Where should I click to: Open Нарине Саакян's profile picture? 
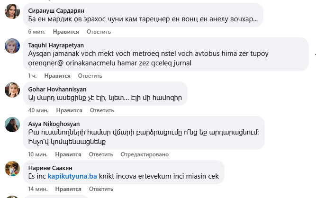coord(12,168)
